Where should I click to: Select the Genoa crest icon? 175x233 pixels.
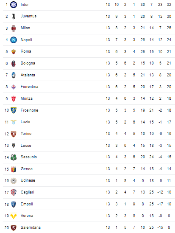pyautogui.click(x=14, y=169)
